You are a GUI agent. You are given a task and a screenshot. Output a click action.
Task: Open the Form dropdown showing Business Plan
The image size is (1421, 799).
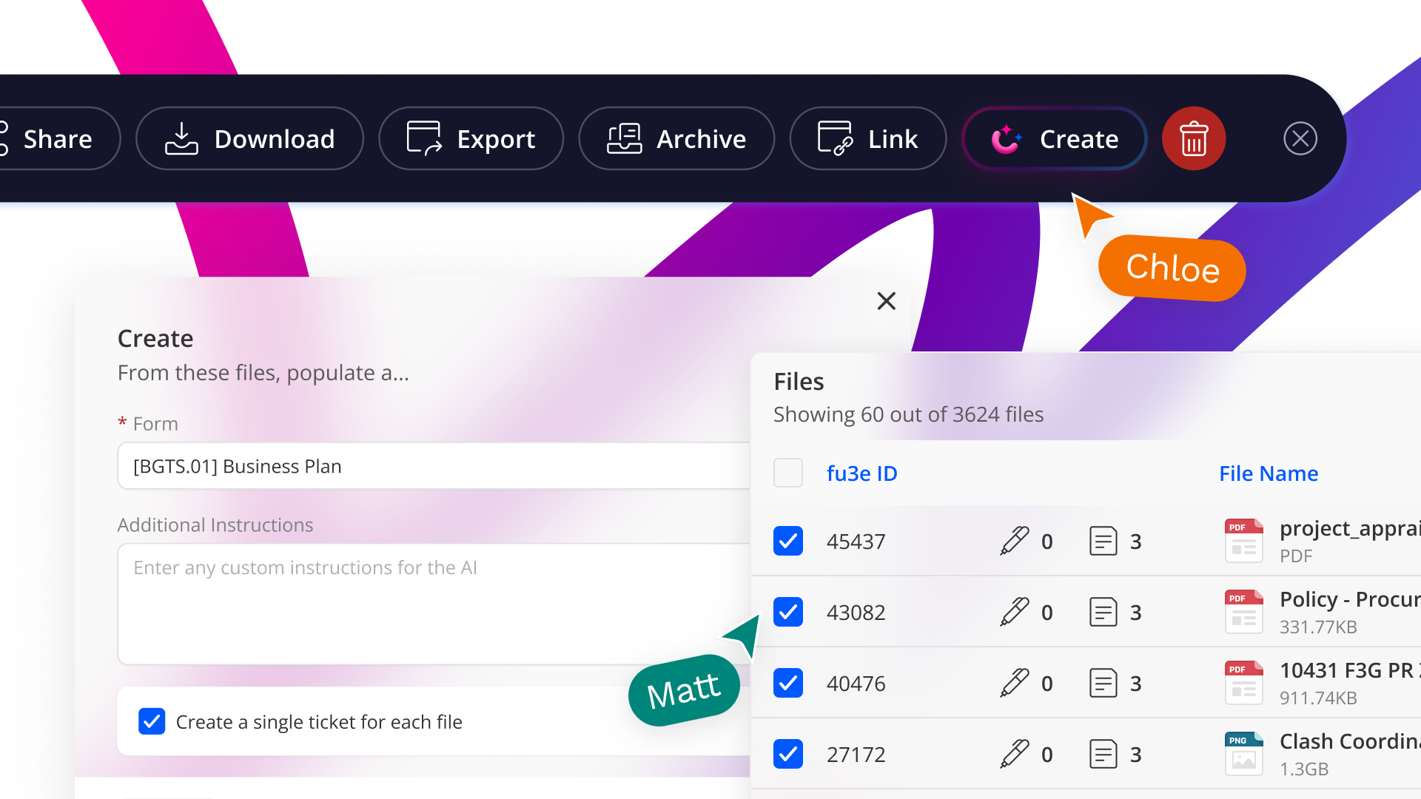[433, 466]
